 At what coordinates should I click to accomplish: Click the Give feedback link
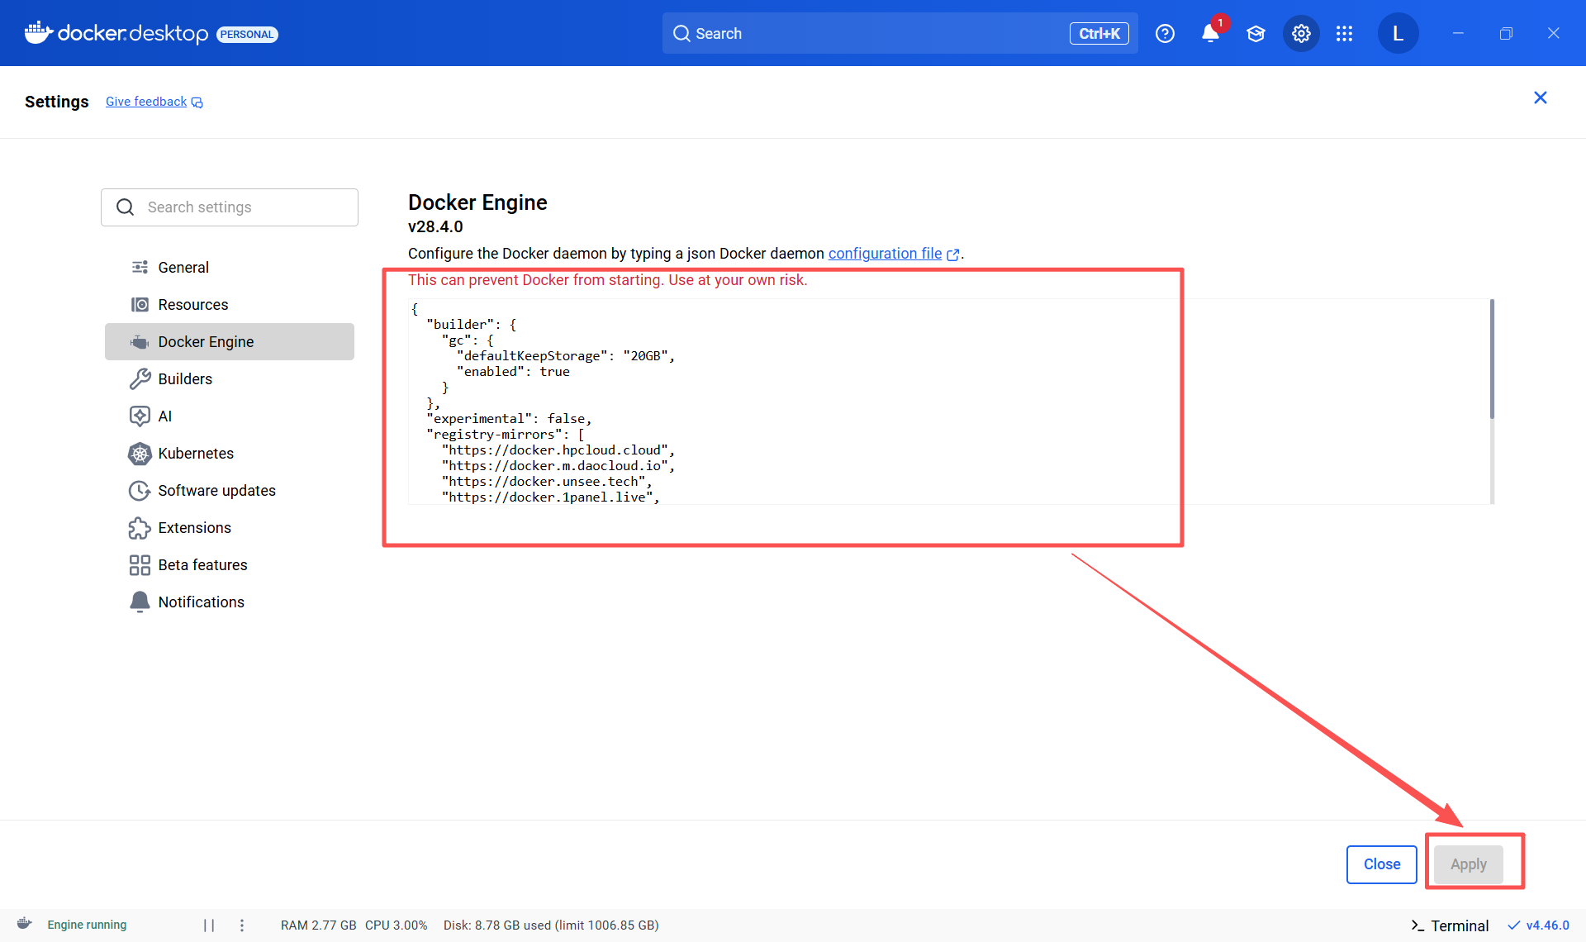click(146, 102)
